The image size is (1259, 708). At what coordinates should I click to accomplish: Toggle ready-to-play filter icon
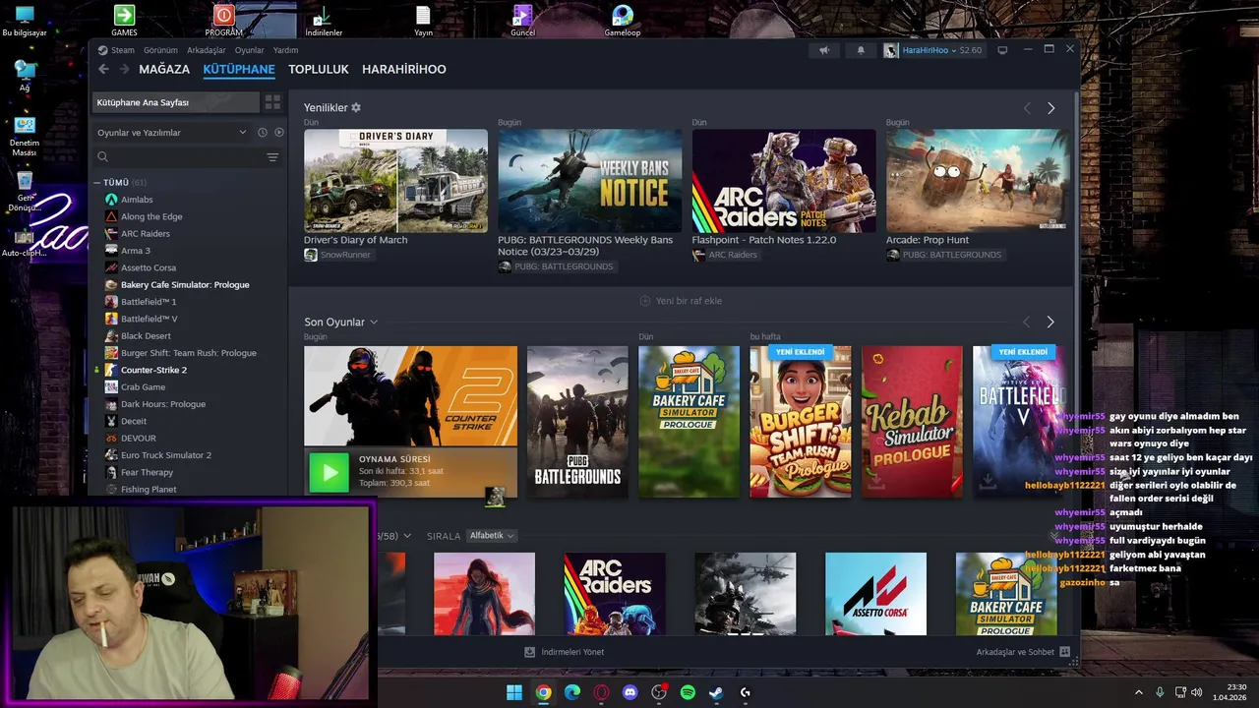pyautogui.click(x=279, y=132)
